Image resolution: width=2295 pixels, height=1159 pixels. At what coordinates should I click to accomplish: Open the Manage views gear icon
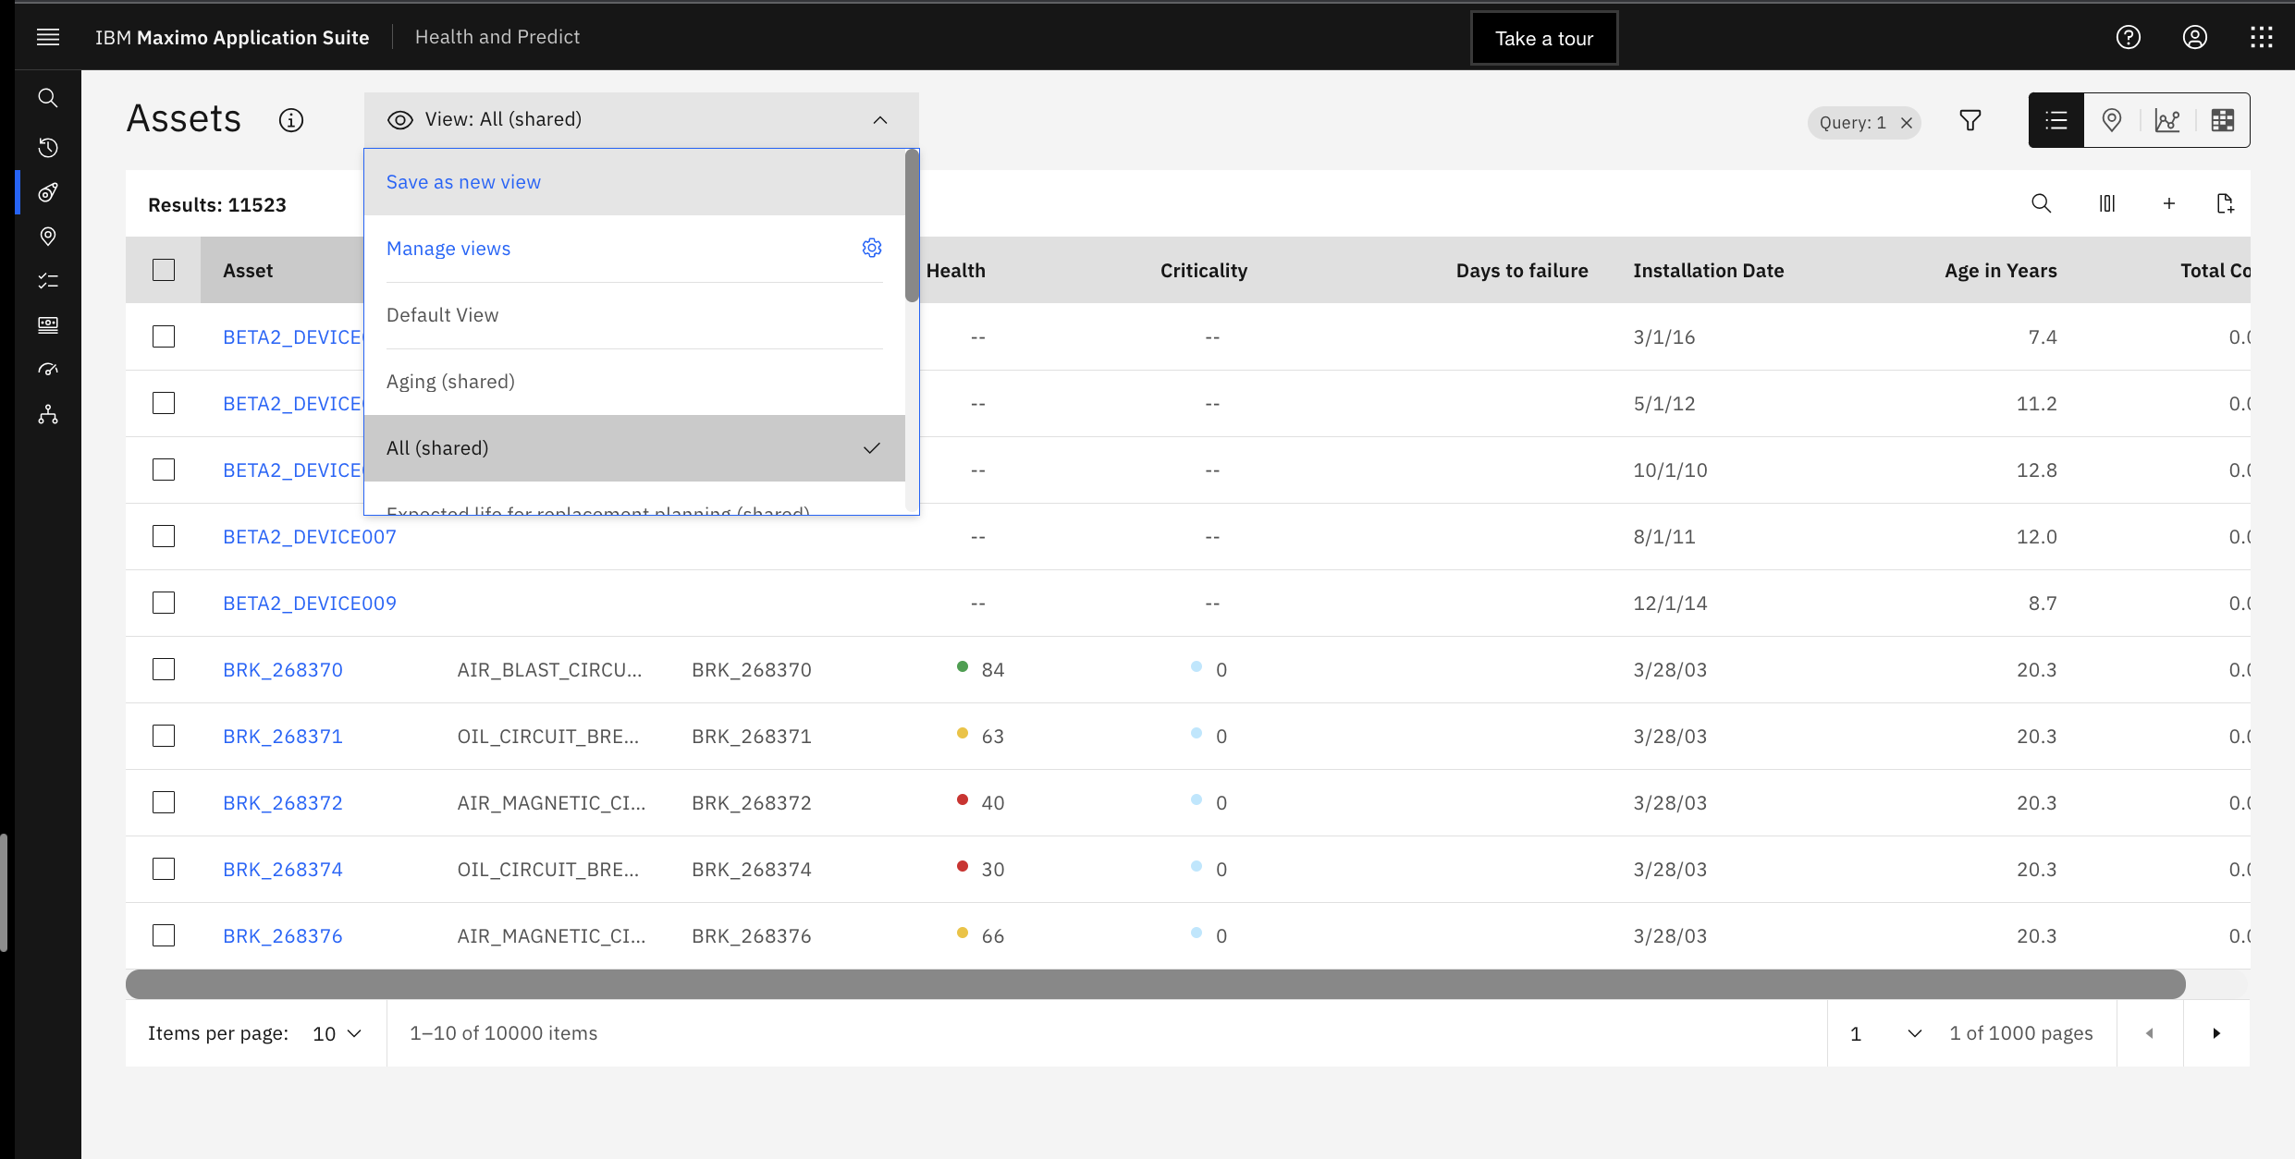coord(872,248)
